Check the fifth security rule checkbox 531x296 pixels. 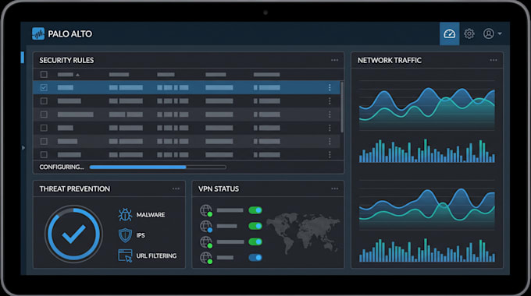pyautogui.click(x=44, y=141)
